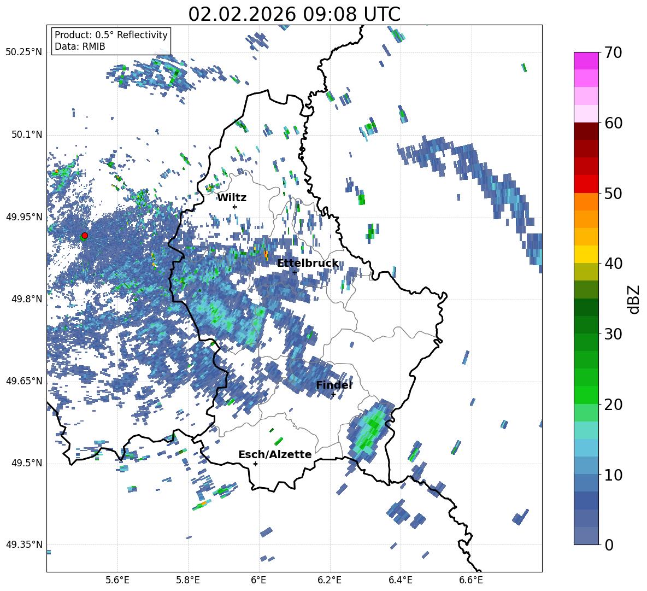Click the red radar site marker
This screenshot has height=591, width=647.
(85, 235)
